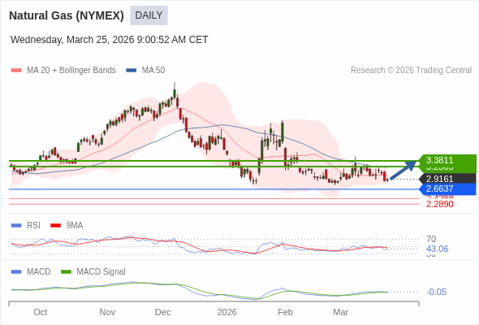Image resolution: width=479 pixels, height=325 pixels.
Task: Click the Mar label on the time axis
Action: [341, 312]
